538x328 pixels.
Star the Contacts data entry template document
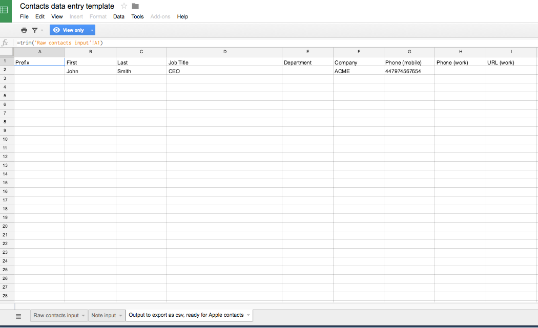tap(124, 6)
